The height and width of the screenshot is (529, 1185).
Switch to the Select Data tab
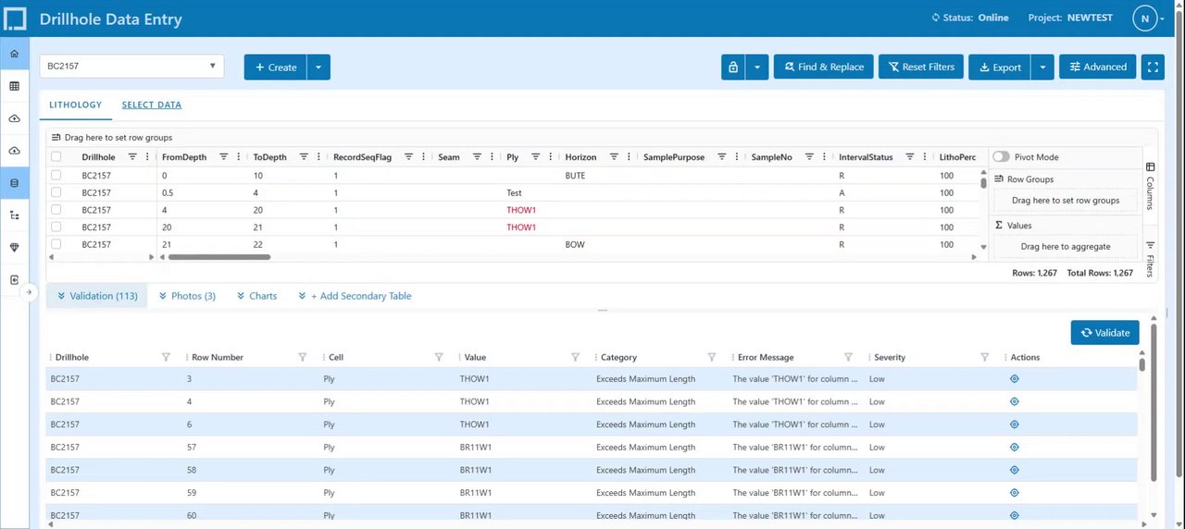[152, 105]
